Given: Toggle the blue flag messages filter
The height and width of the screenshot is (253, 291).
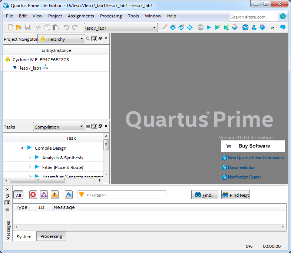Looking at the screenshot, I should [69, 195].
